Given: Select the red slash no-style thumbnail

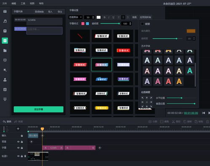Looking at the screenshot, I should [x=80, y=36].
